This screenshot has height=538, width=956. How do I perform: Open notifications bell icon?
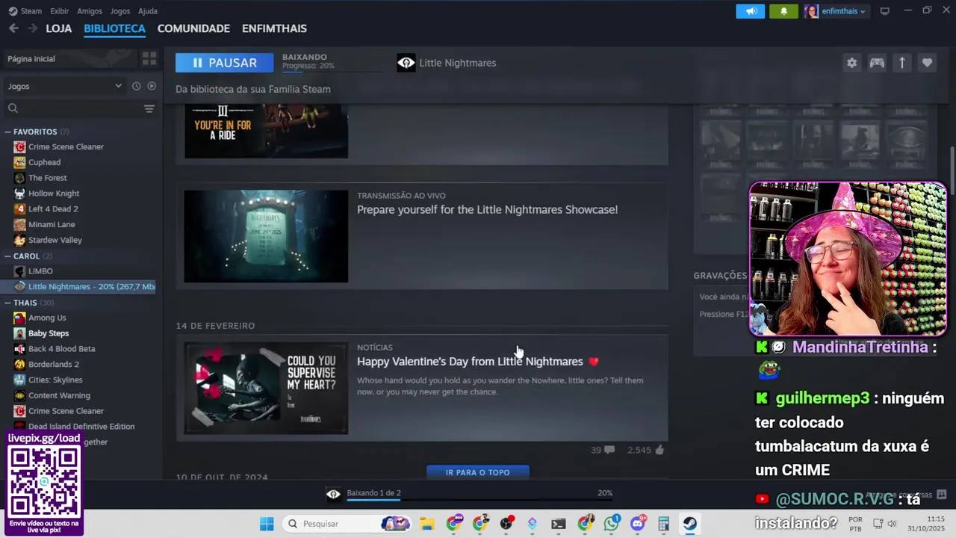tap(783, 11)
